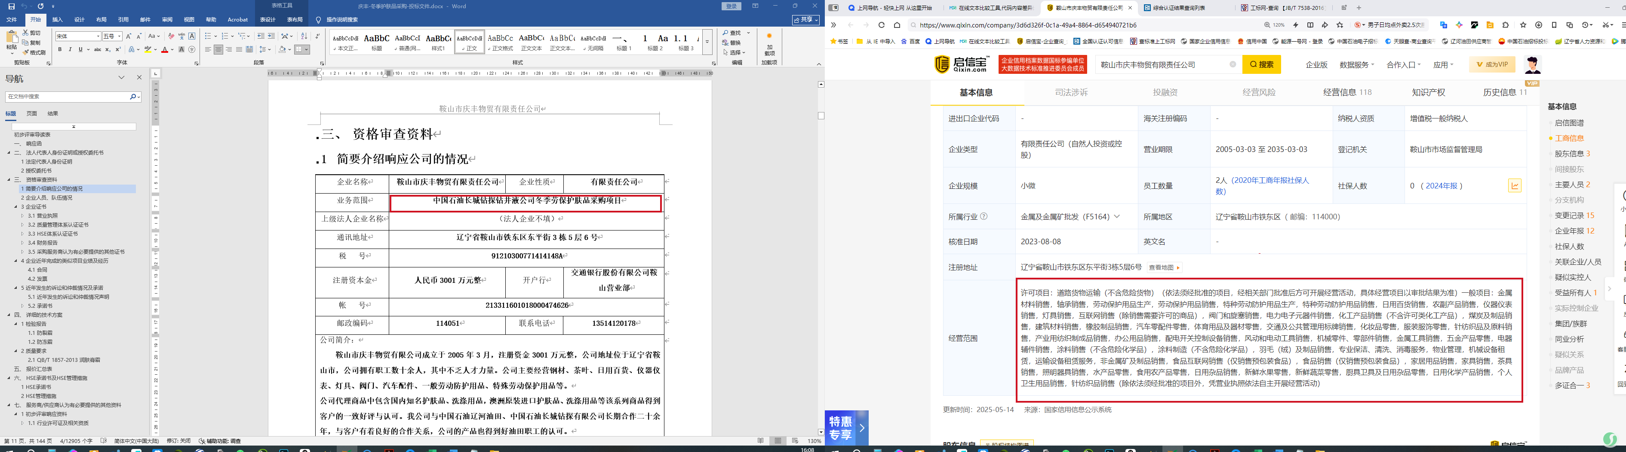Expand the 所属行业 F5164 chevron
The height and width of the screenshot is (452, 1626).
click(x=1117, y=217)
